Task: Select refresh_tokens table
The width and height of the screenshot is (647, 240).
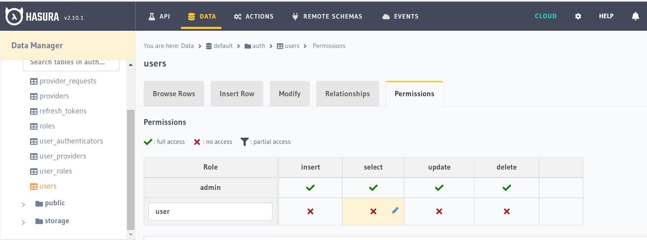Action: (58, 111)
